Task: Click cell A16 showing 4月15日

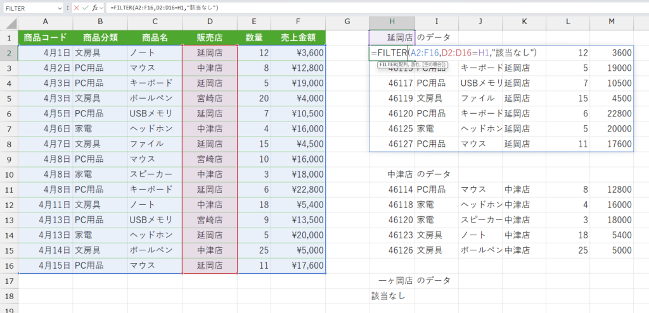Action: pos(46,266)
